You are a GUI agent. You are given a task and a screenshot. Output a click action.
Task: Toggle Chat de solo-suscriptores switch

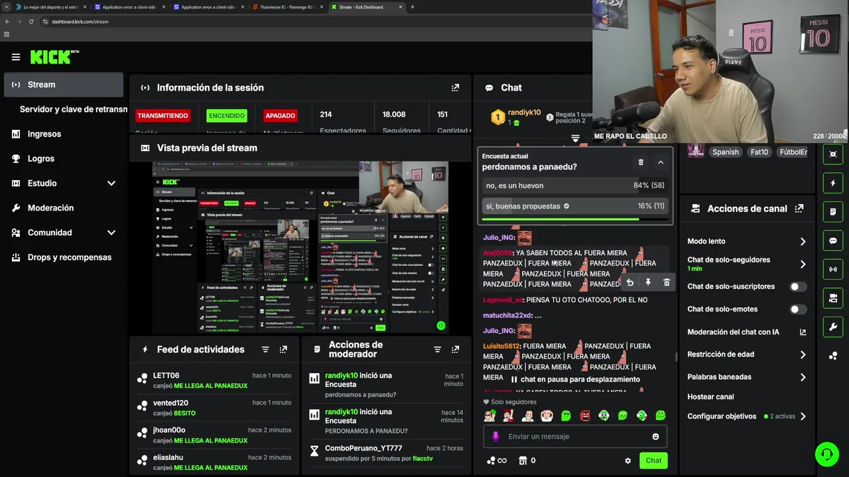tap(798, 287)
